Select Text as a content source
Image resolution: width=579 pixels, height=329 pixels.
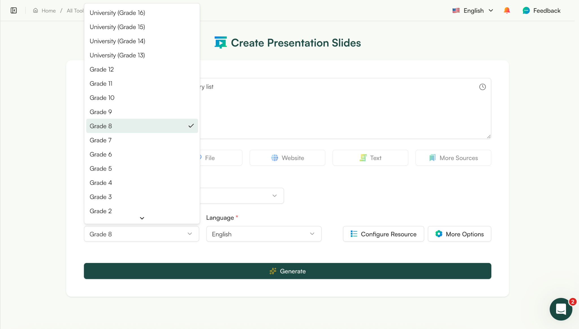pyautogui.click(x=370, y=158)
